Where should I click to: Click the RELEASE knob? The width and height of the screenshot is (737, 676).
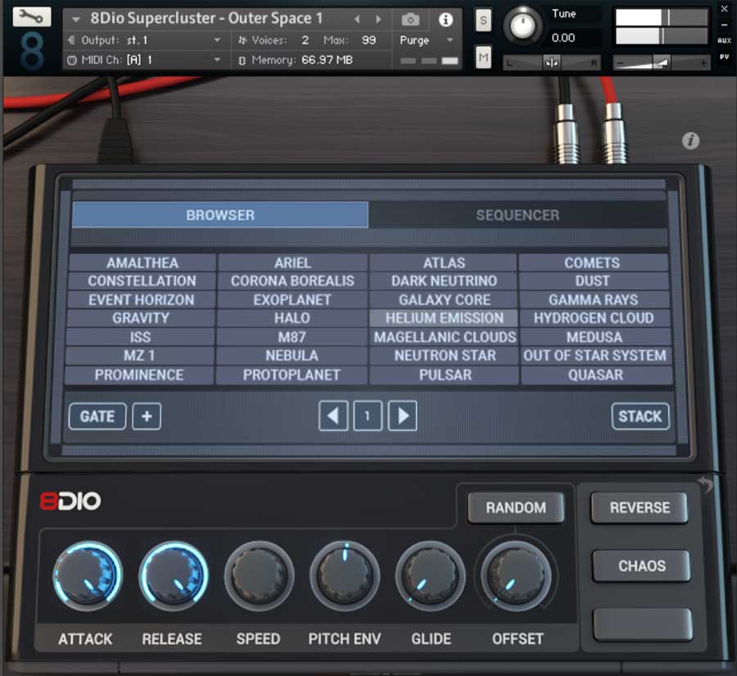[x=174, y=576]
